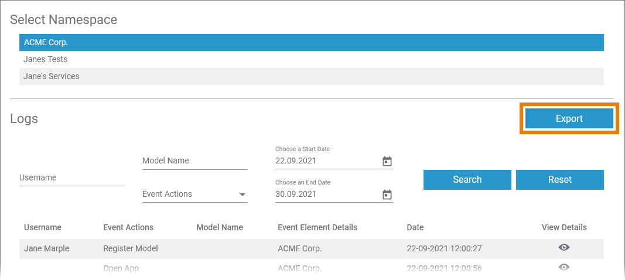625x280 pixels.
Task: Open the Start Date calendar picker
Action: [x=387, y=161]
